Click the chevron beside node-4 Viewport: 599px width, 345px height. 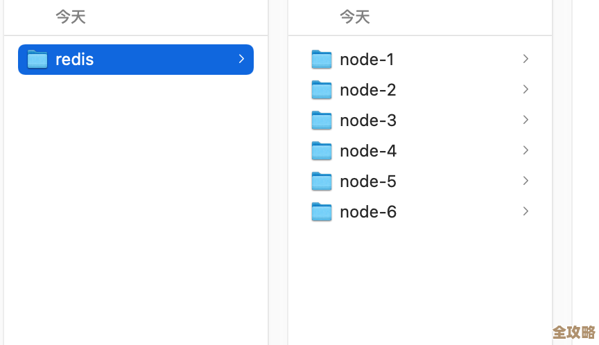tap(526, 150)
